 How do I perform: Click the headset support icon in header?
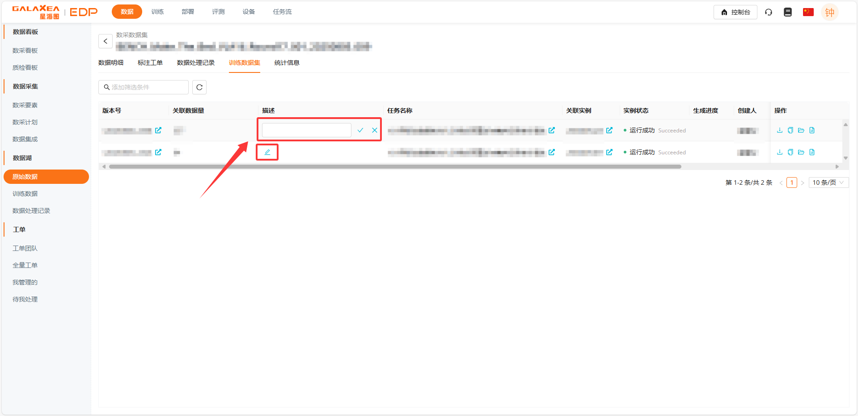[769, 12]
